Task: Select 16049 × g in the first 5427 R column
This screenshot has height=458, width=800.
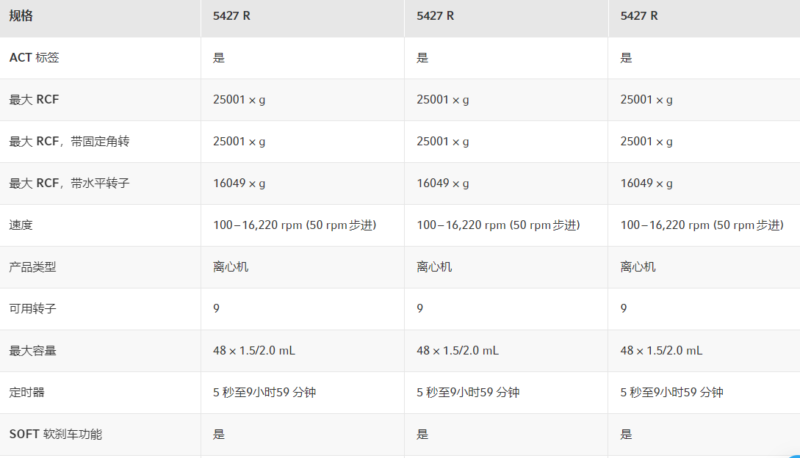Action: 239,183
